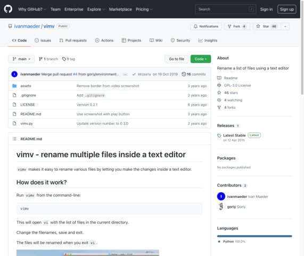Open the Marketplace menu item
The image size is (304, 256).
point(120,9)
